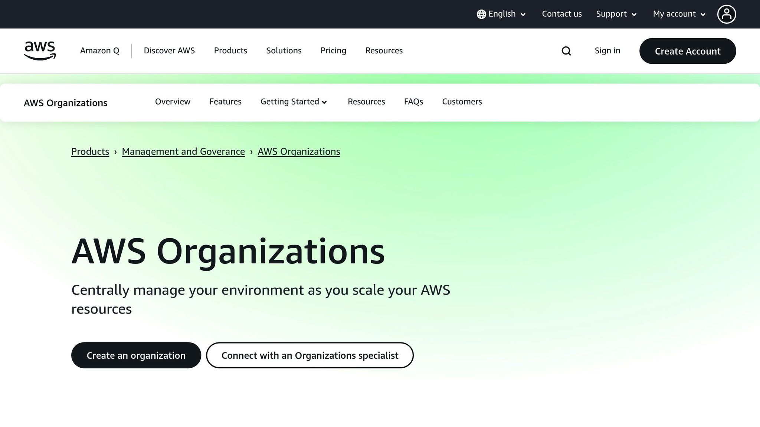Click the 'Centrally manage your environment' subtitle
Viewport: 760px width, 427px height.
coord(261,299)
